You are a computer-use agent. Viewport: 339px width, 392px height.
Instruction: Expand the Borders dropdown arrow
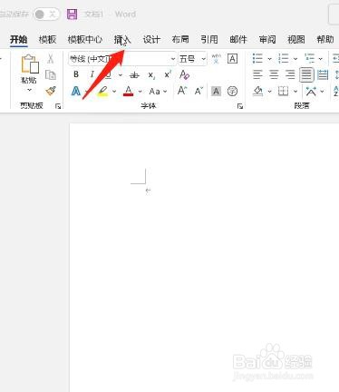pyautogui.click(x=295, y=92)
